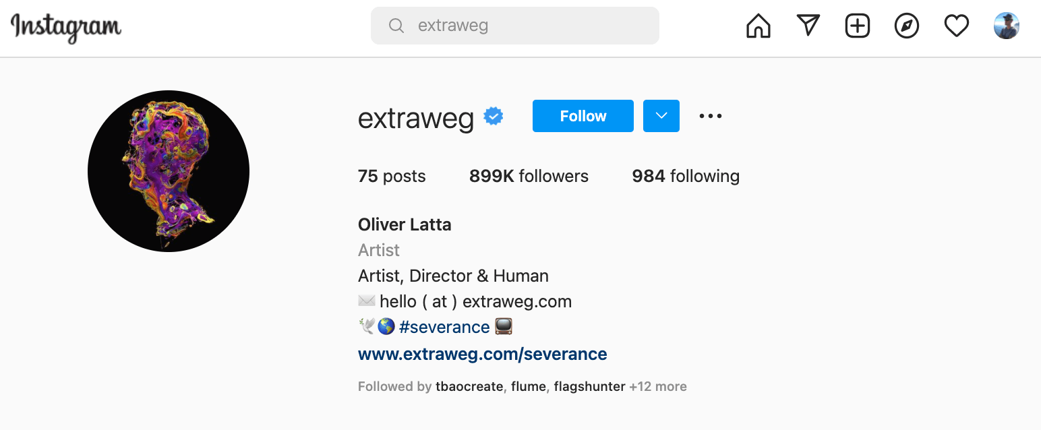Show the +12 more mutual followers
Screen dimensions: 1041x430
pyautogui.click(x=658, y=387)
